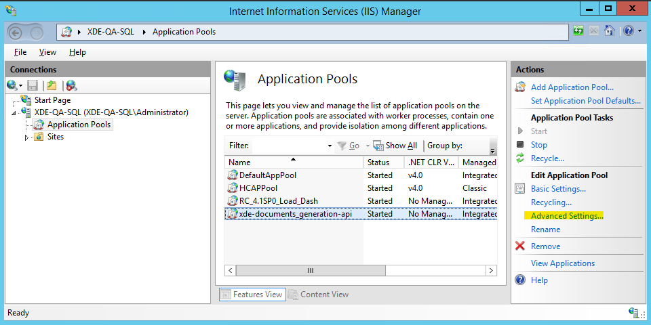
Task: Switch to the Content View tab
Action: (x=319, y=295)
